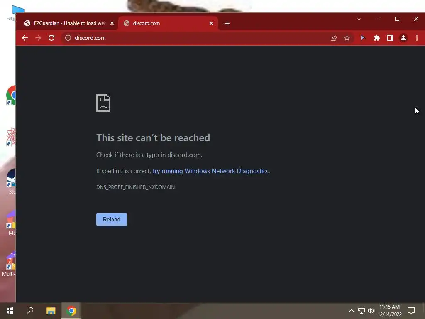Screen dimensions: 425x319
Task: Close the discord.com tab
Action: [x=211, y=23]
